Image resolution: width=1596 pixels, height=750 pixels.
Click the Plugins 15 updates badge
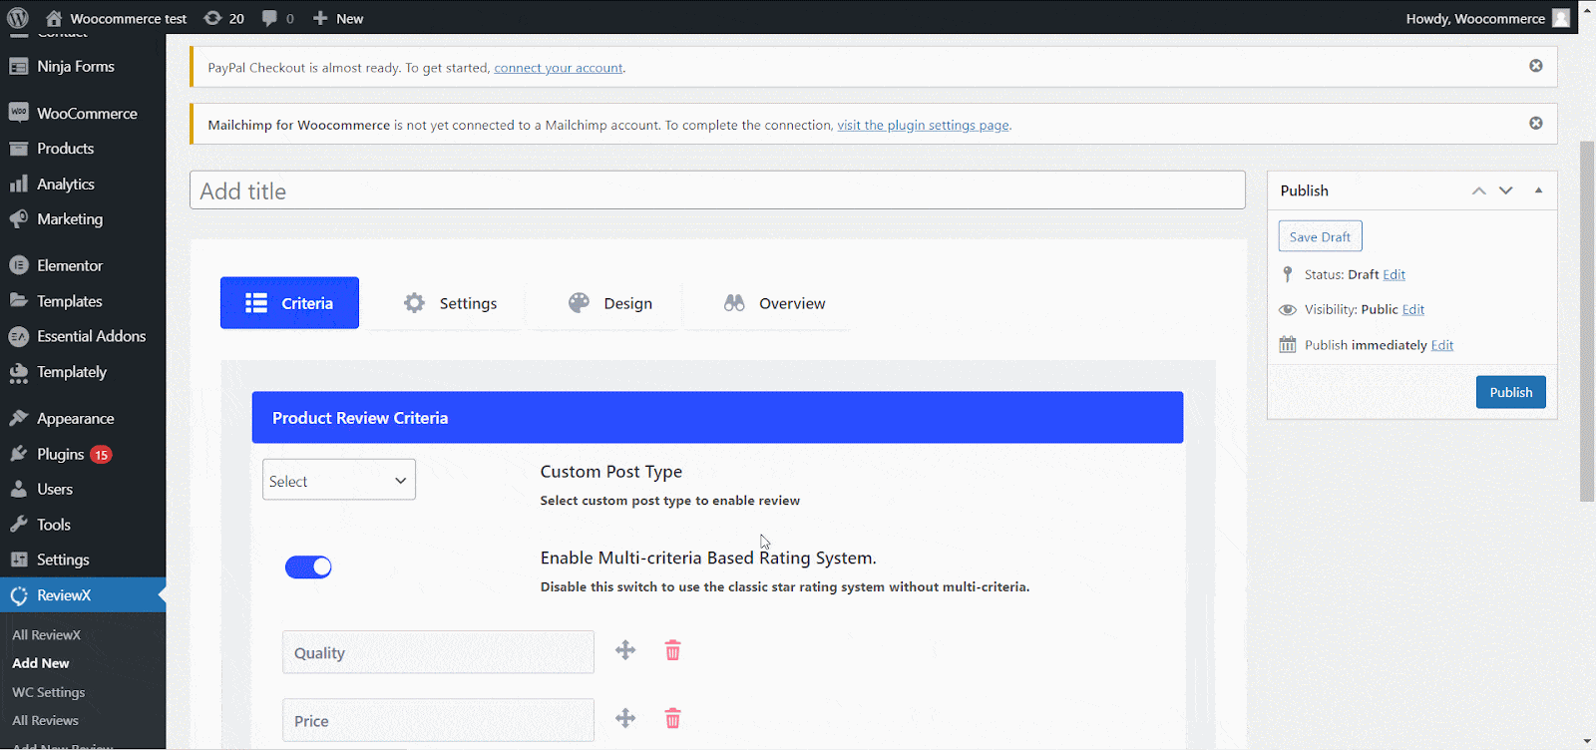click(101, 455)
